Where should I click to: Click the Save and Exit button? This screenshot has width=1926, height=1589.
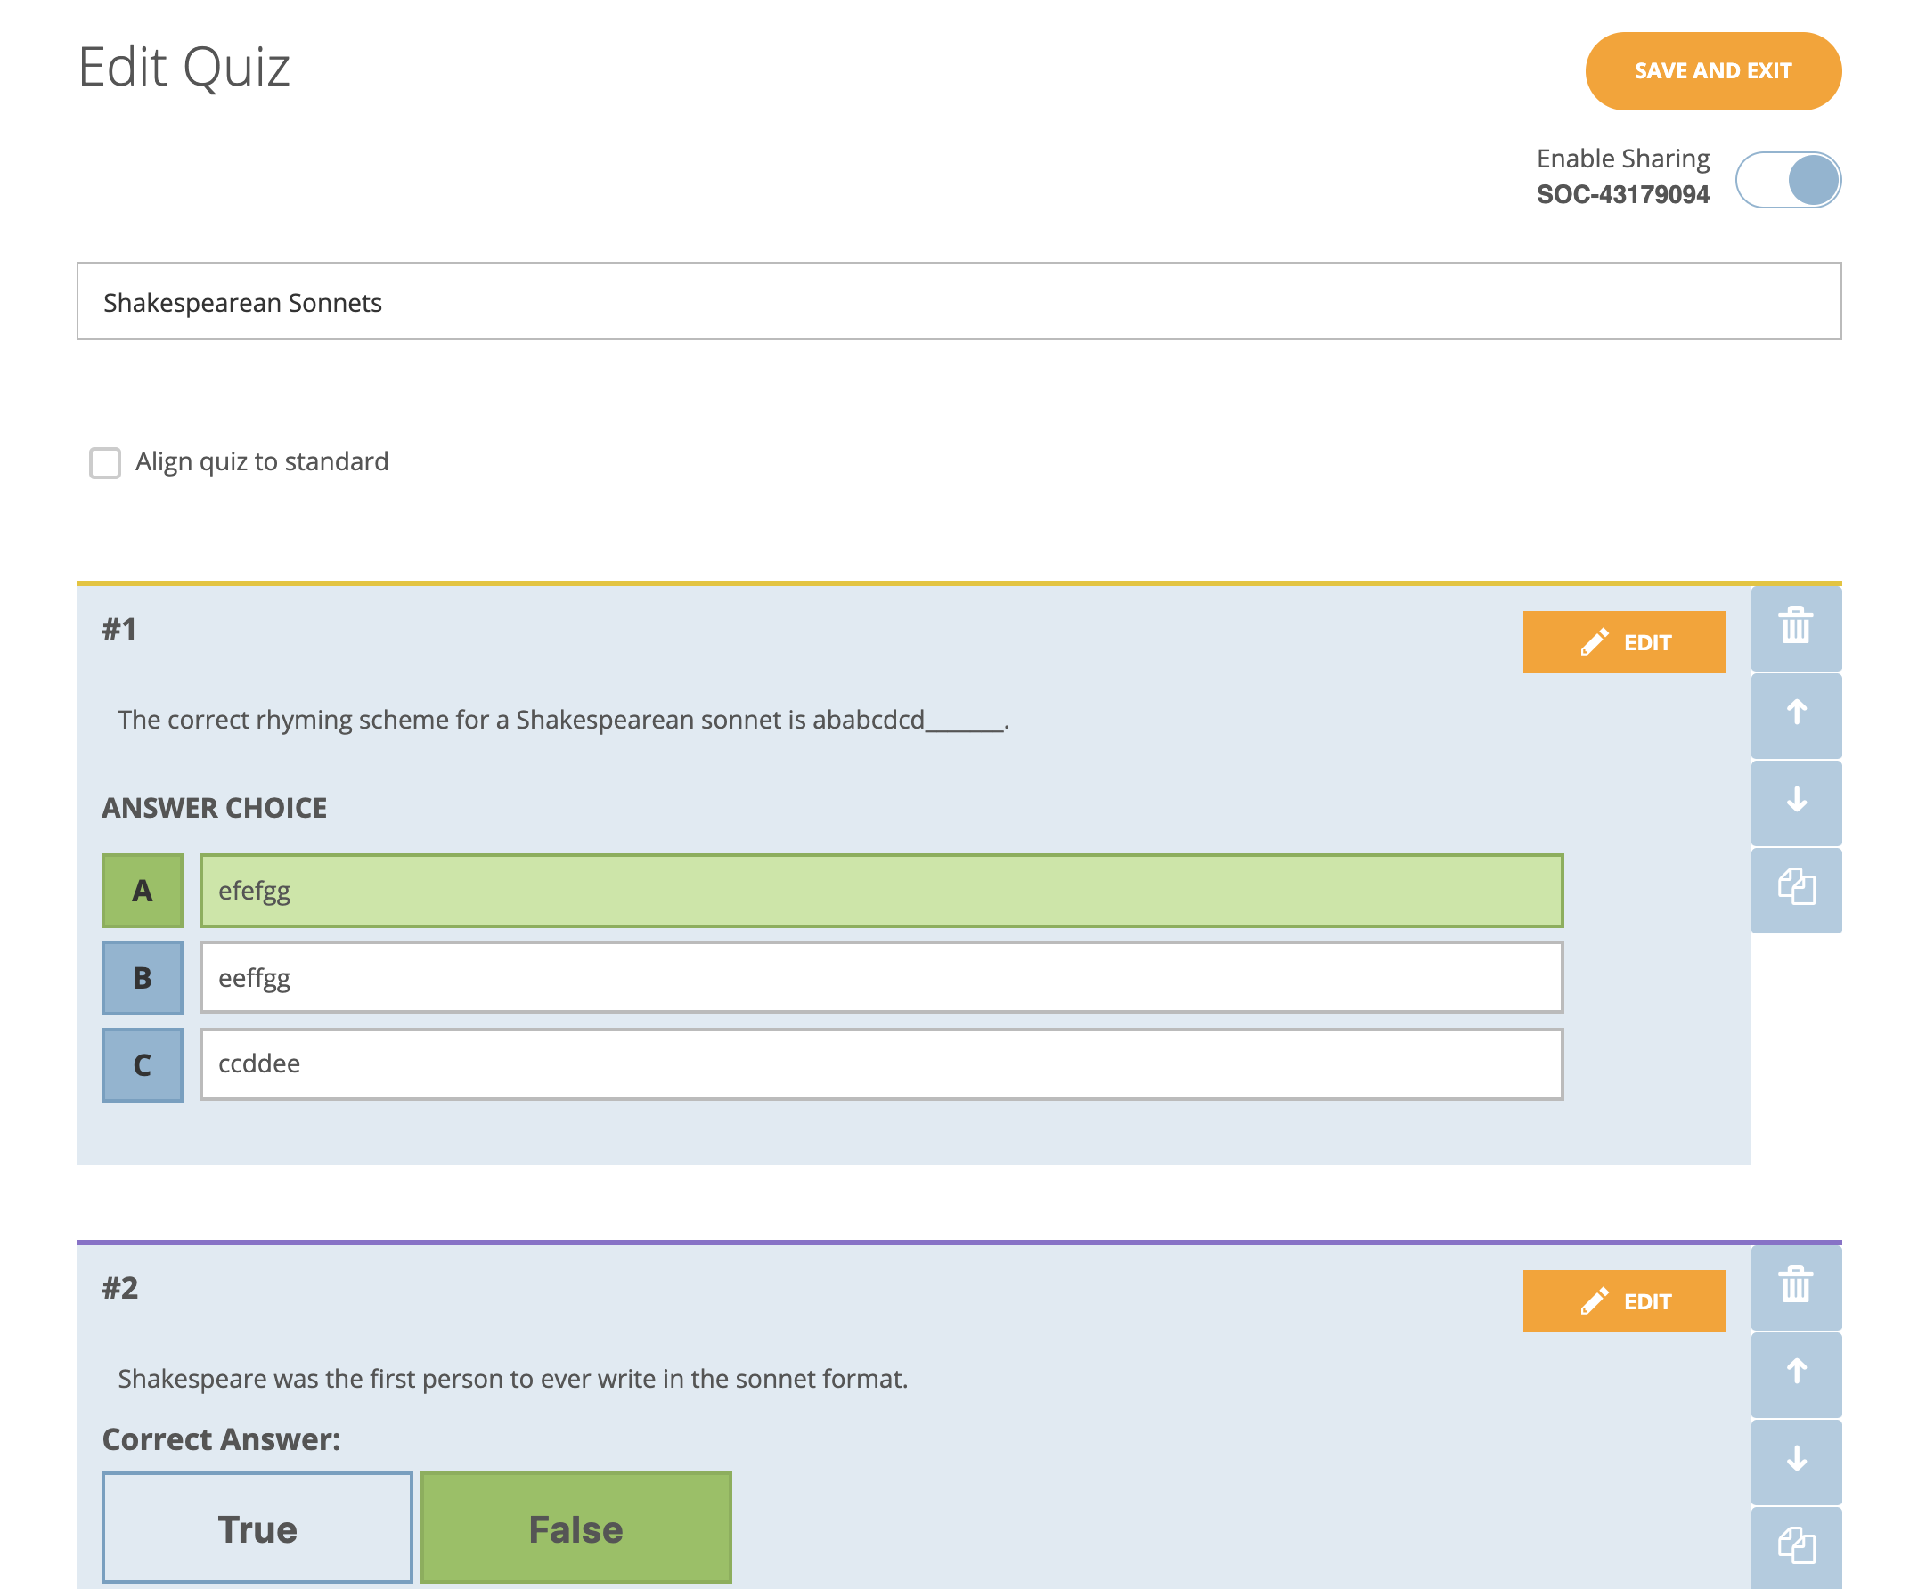pos(1713,70)
